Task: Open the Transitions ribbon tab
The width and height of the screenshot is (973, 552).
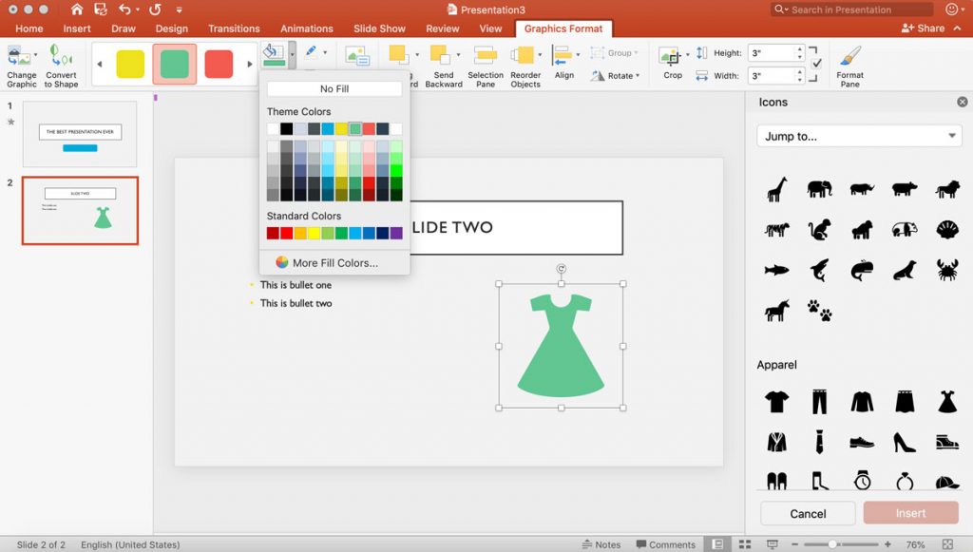Action: pos(234,29)
